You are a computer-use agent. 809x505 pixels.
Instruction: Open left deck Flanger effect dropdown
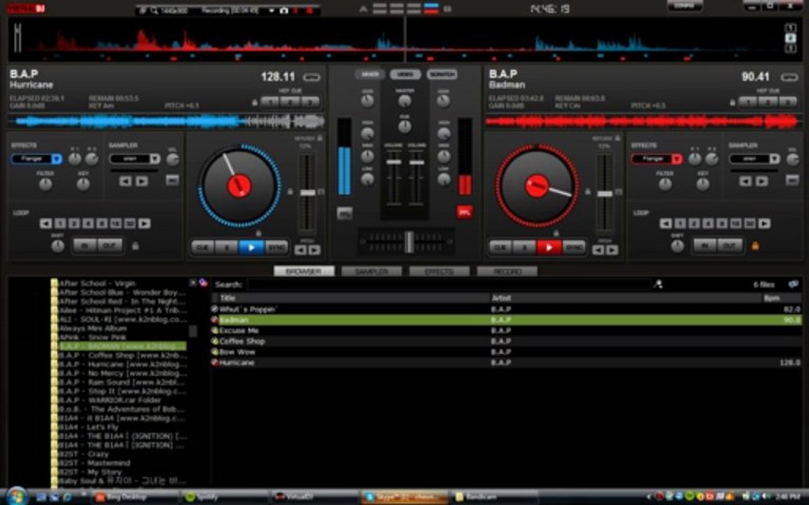click(57, 159)
